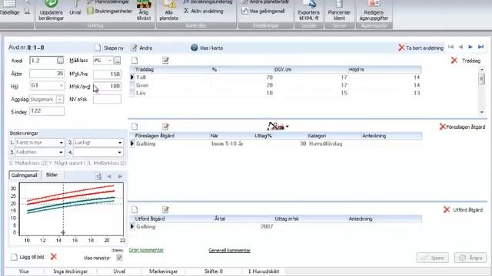Jump to first avdelning record
492x276 pixels.
click(x=451, y=47)
